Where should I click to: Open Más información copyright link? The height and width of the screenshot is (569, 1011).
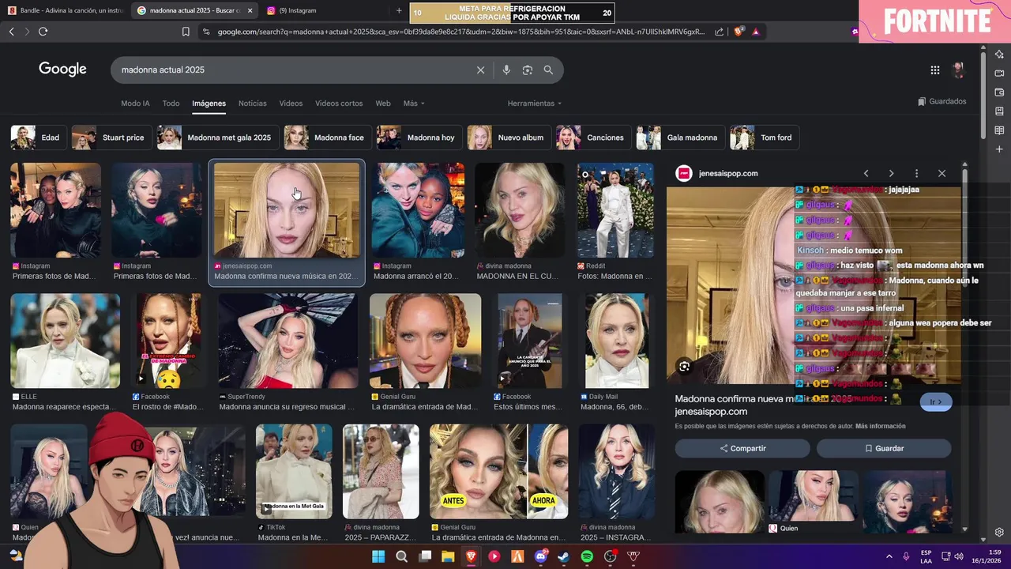(x=881, y=426)
